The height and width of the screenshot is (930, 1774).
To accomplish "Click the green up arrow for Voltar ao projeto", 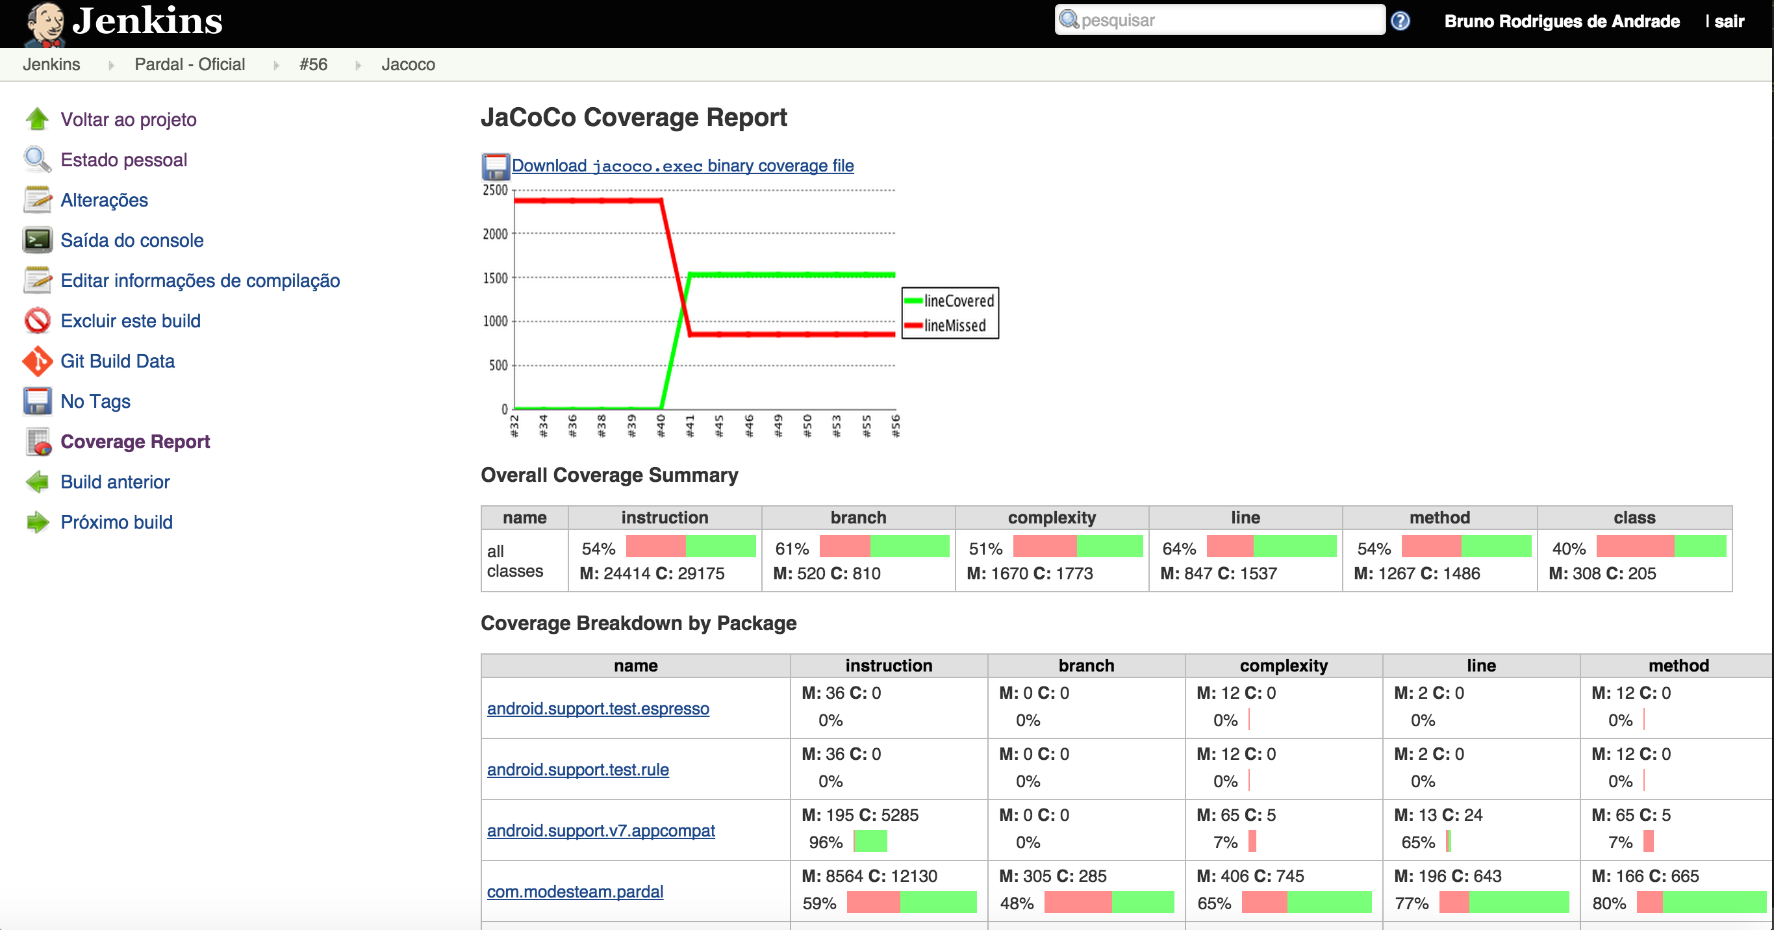I will tap(37, 118).
